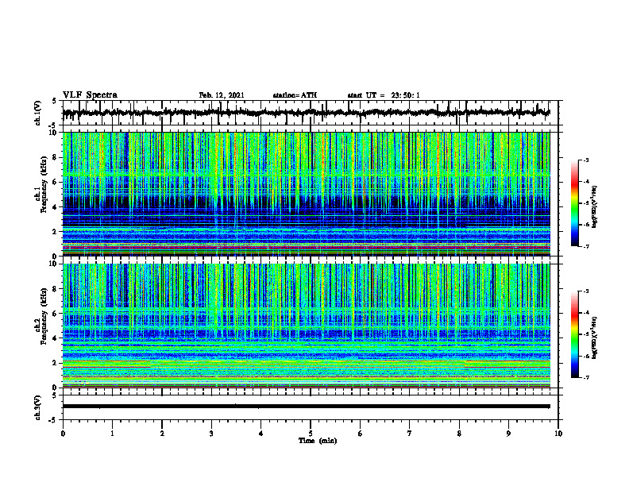Viewport: 629px width, 486px height.
Task: Click the "station=ATH" header label
Action: tap(295, 95)
